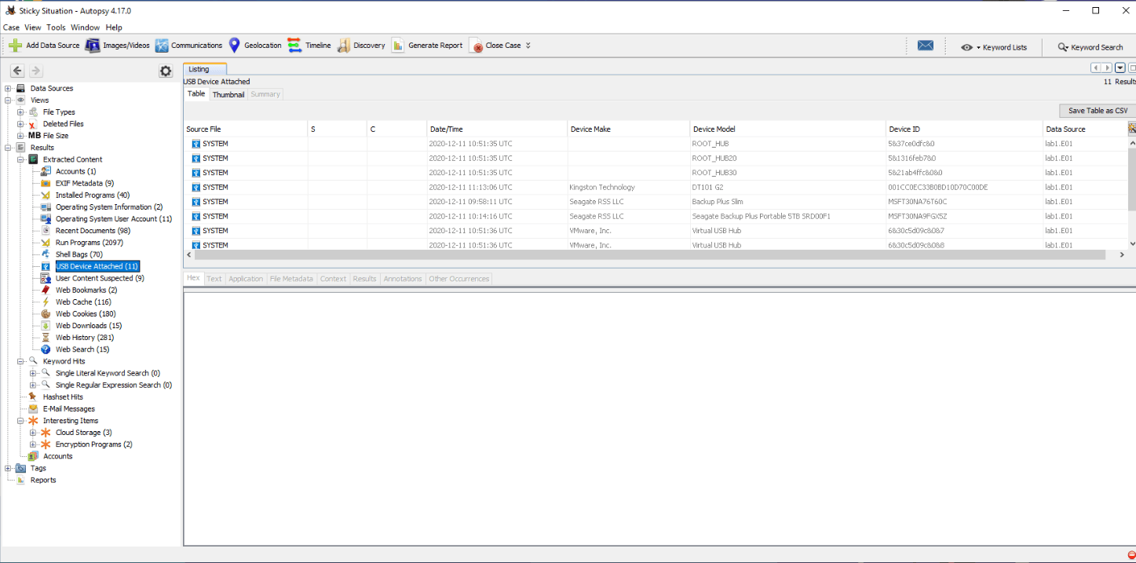Select Web Bookmarks (2) node
Screen dimensions: 1136x563
(86, 290)
